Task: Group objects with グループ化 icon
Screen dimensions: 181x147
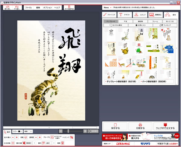Action: 52,137
